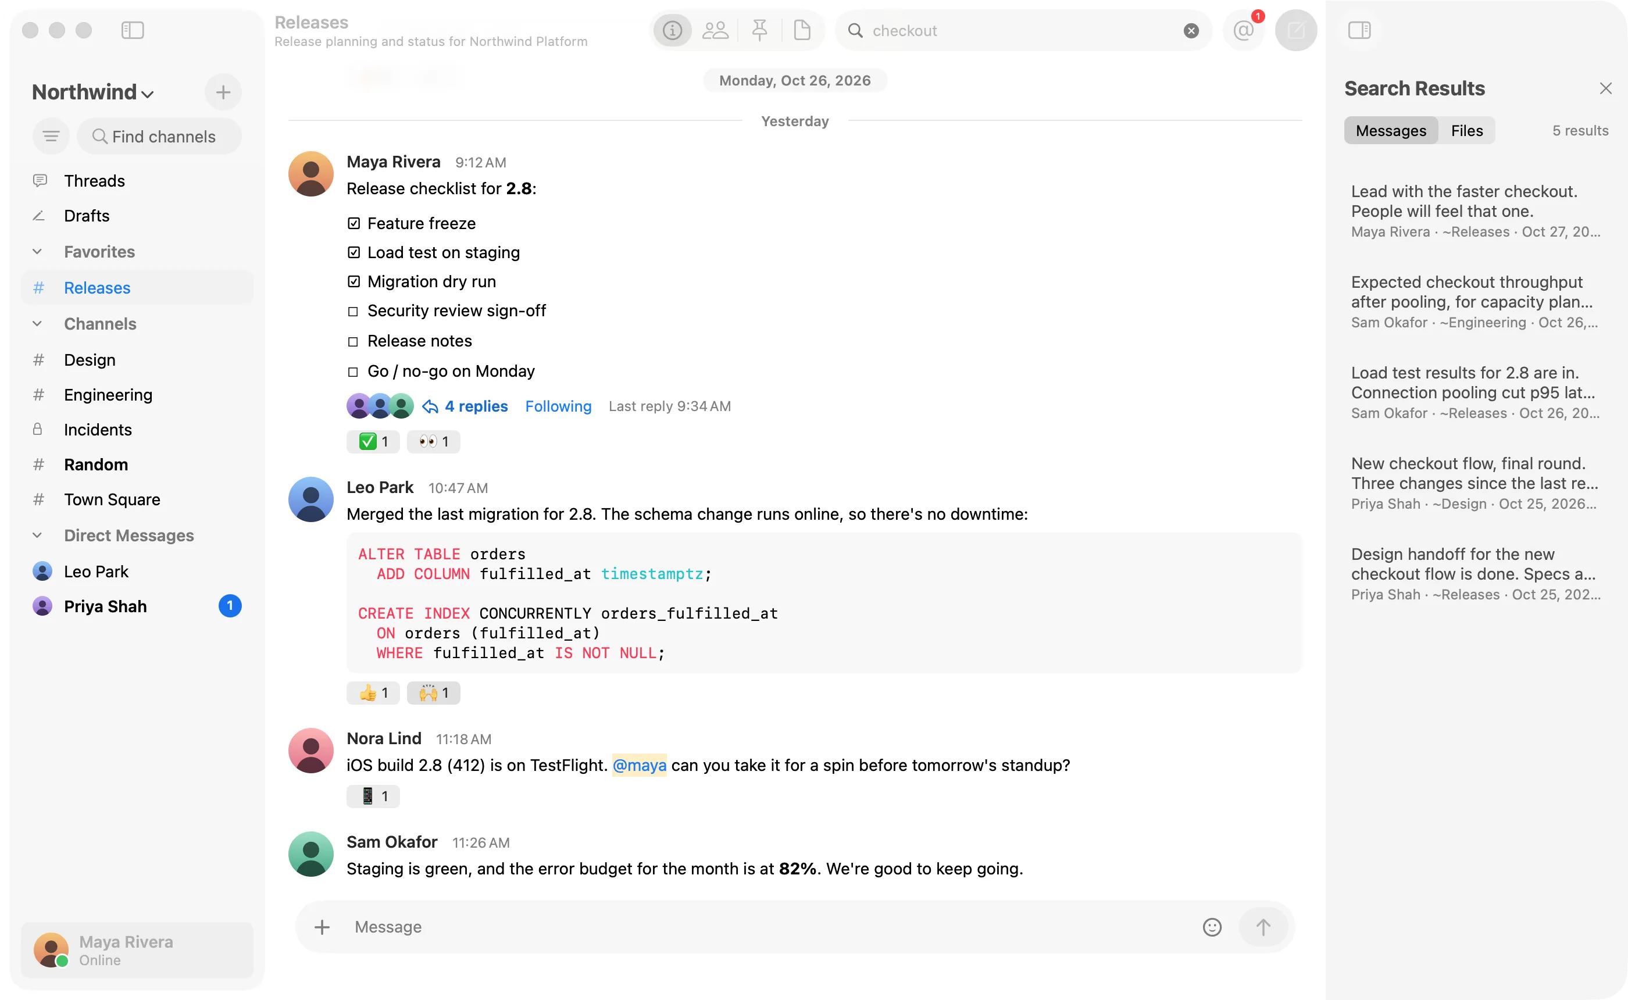Image resolution: width=1628 pixels, height=1000 pixels.
Task: Open result 'Lead with the faster checkout'
Action: 1476,211
